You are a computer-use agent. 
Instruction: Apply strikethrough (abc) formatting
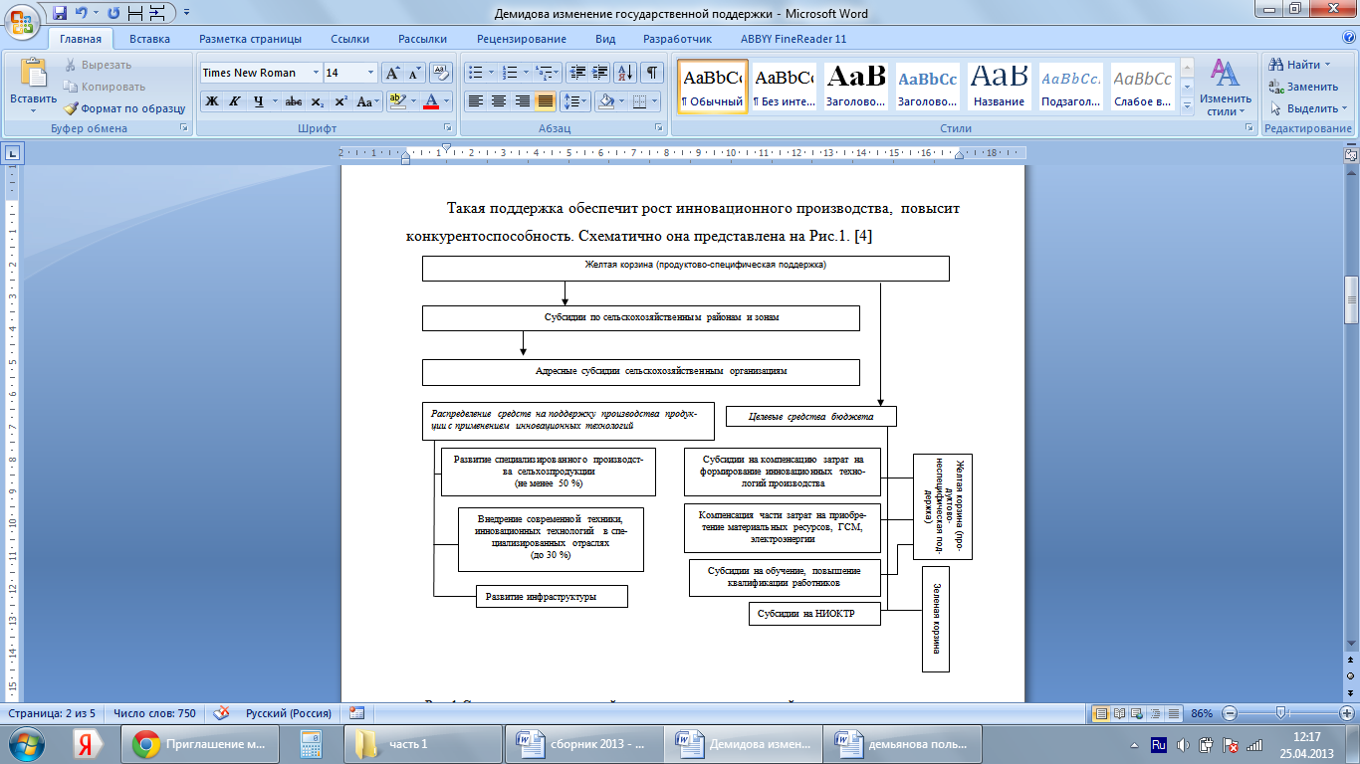(293, 101)
